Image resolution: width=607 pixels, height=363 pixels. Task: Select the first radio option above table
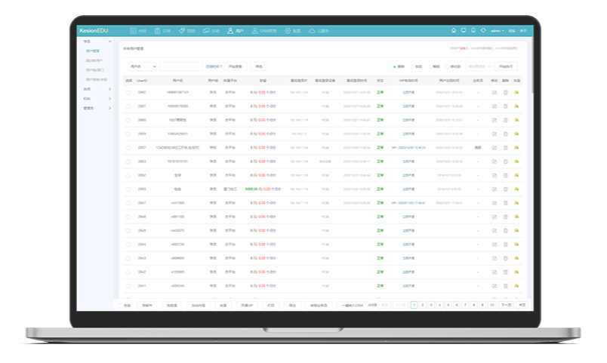(393, 66)
